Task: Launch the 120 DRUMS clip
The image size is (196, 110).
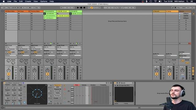Action: [x=45, y=13]
